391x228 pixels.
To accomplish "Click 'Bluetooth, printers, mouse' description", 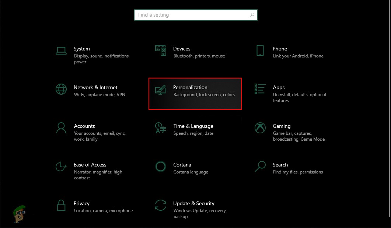I will click(199, 56).
